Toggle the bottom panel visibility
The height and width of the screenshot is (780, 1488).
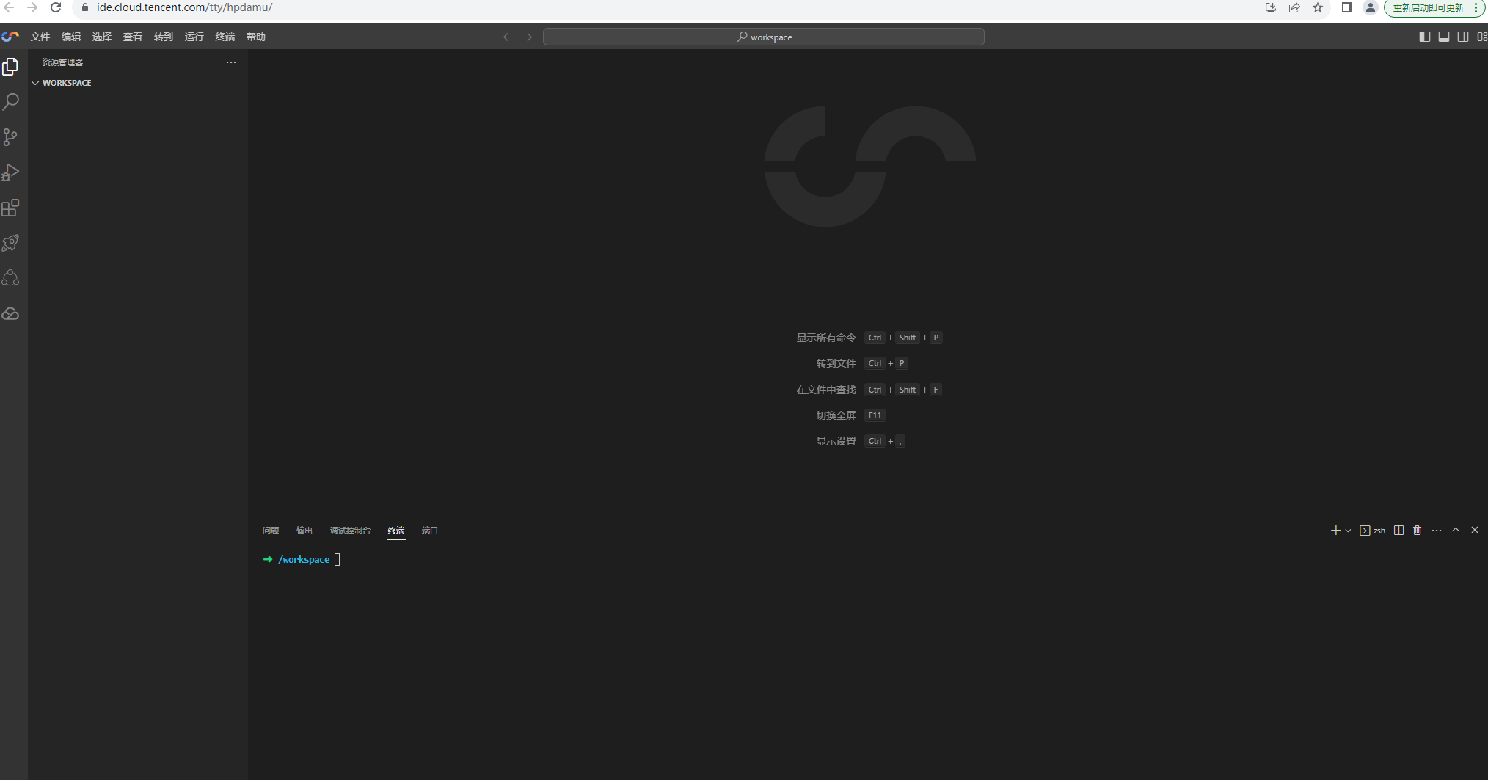click(x=1444, y=37)
